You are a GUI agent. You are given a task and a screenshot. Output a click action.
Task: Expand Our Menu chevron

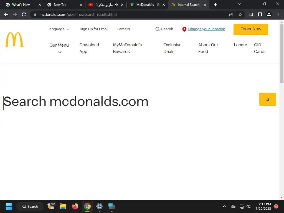[x=60, y=52]
